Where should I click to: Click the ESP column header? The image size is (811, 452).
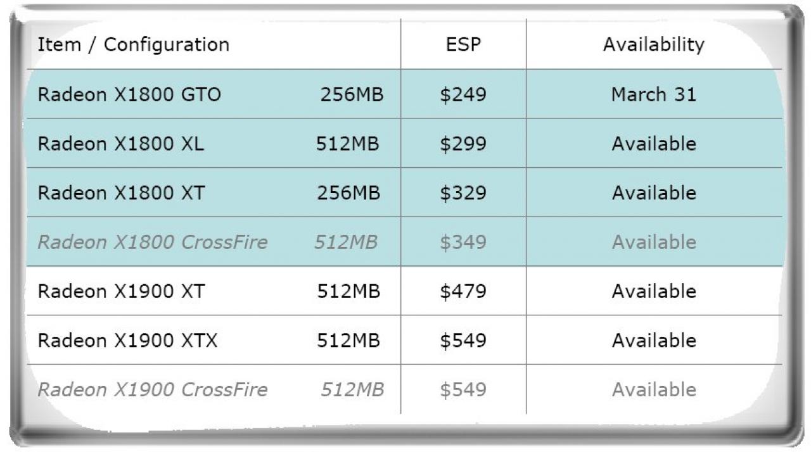tap(463, 44)
